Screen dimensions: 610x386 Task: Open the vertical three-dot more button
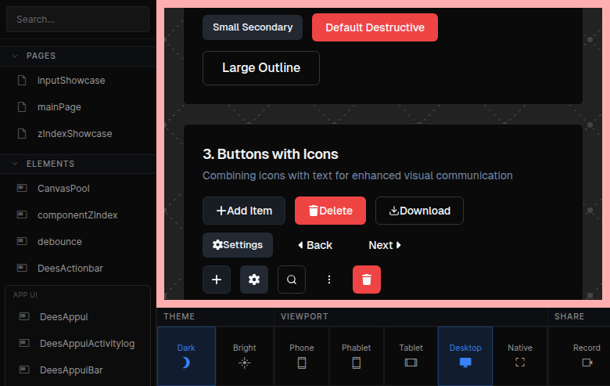pyautogui.click(x=329, y=280)
